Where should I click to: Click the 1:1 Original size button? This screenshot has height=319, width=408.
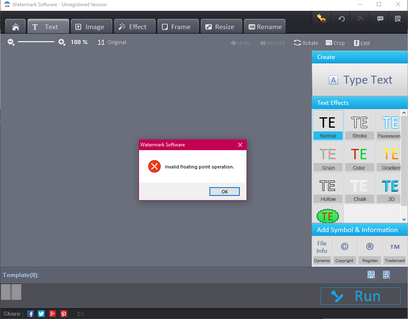coord(112,42)
